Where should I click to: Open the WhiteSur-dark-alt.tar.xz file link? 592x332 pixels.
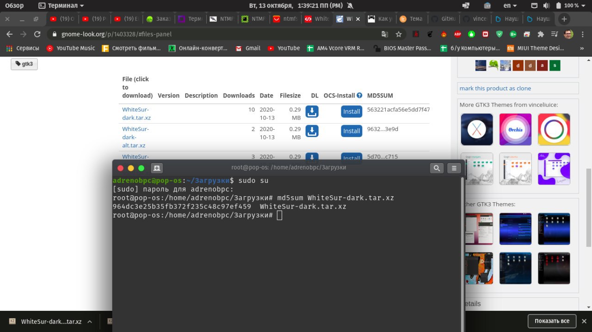[136, 137]
